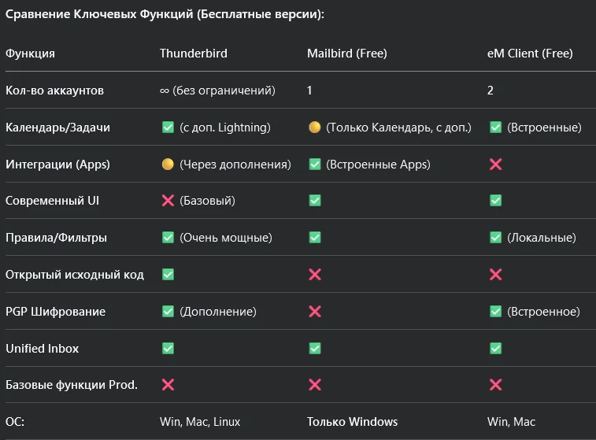Click the red cross in Mailbird's Базовые функции Prod. cell
Image resolution: width=596 pixels, height=440 pixels.
tap(315, 385)
